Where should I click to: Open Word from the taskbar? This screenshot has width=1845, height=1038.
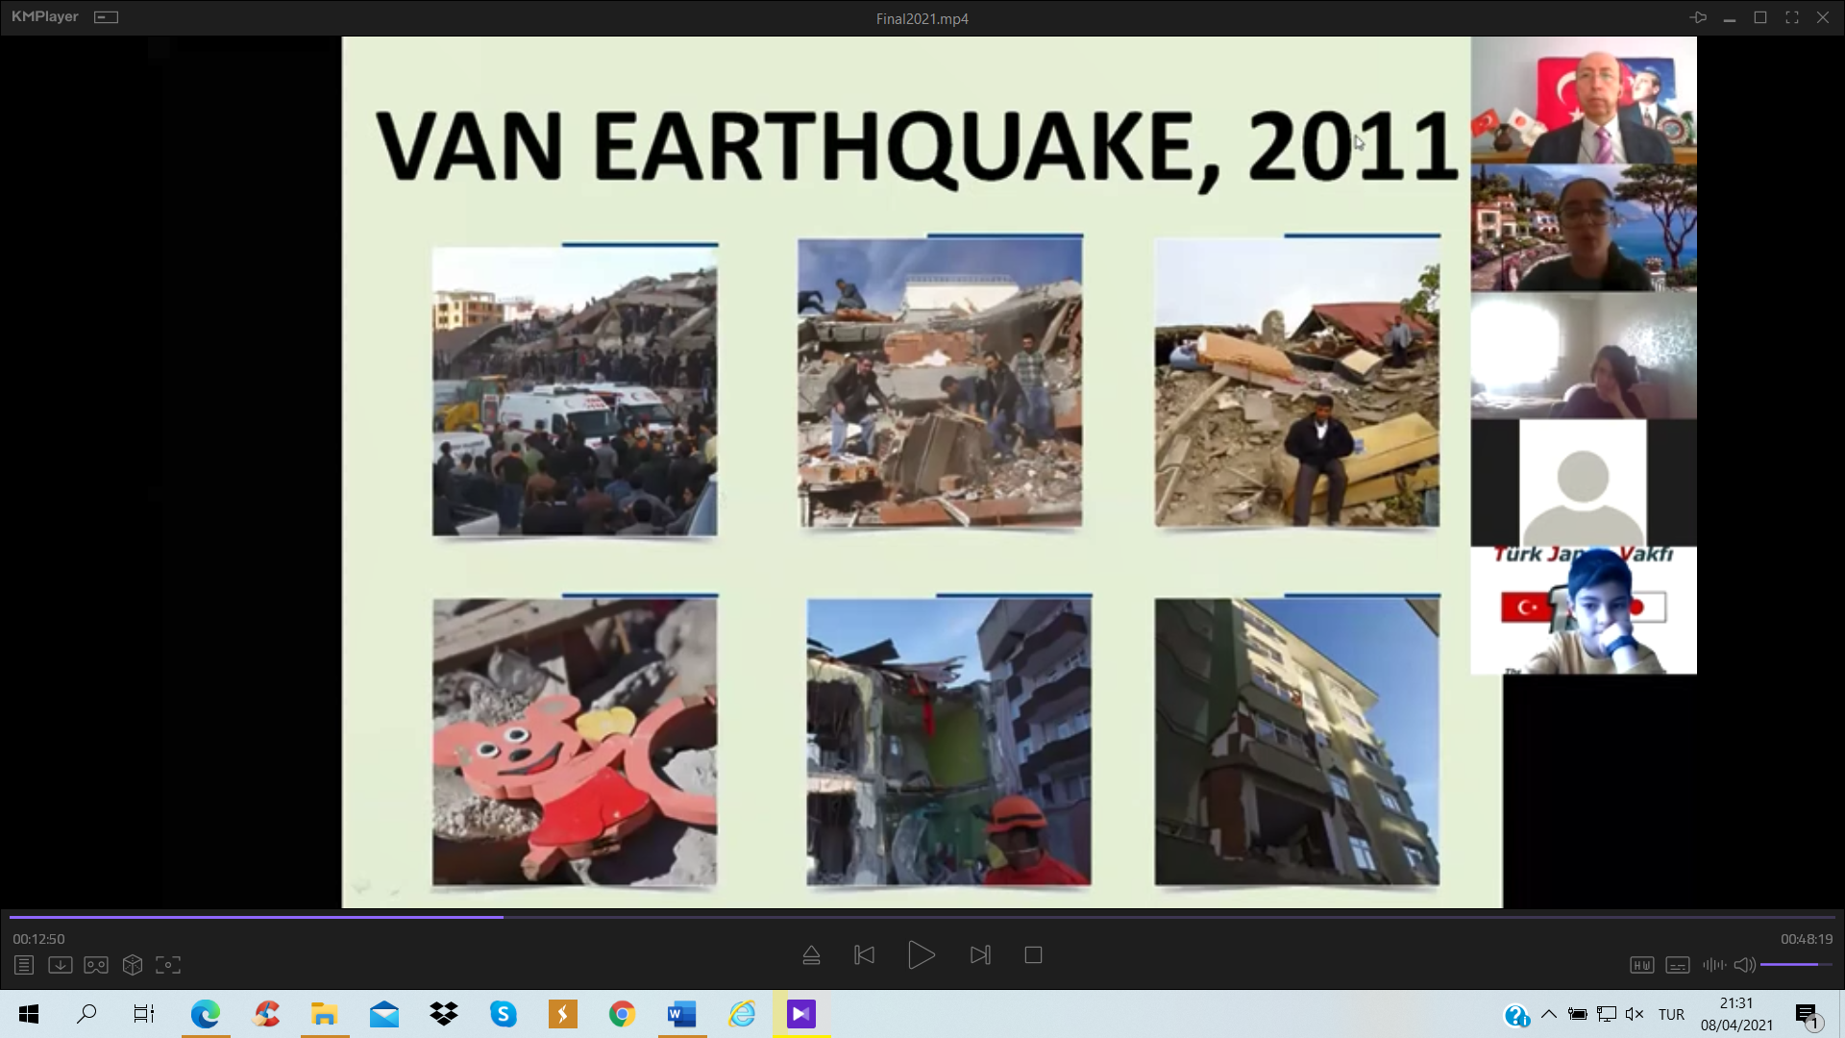click(x=681, y=1014)
